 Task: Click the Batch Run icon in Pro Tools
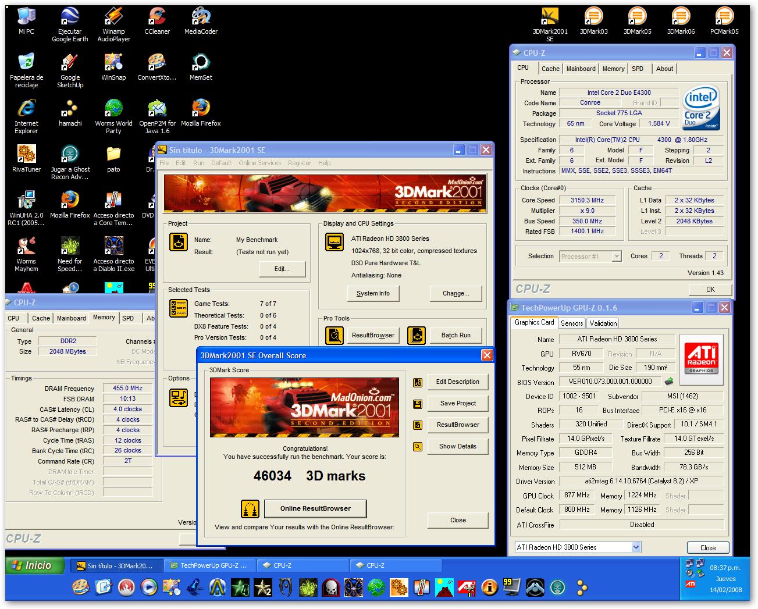click(417, 335)
